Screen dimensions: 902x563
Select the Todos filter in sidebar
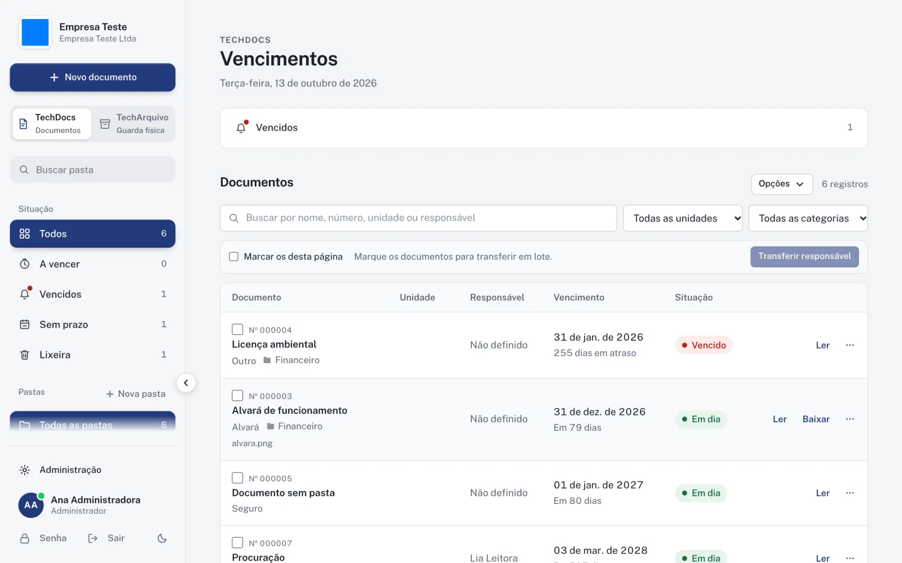[x=92, y=234]
